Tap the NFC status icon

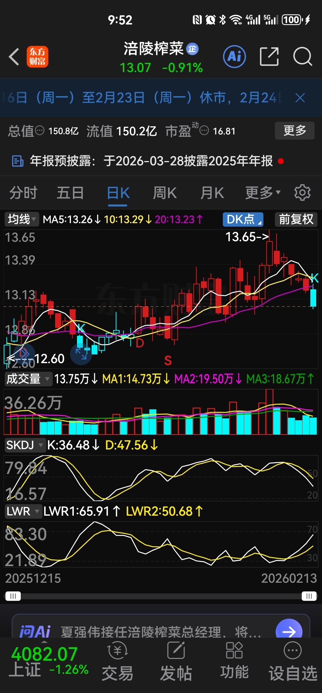(x=197, y=20)
